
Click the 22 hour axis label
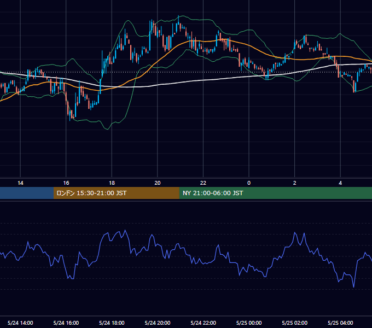[x=203, y=183]
